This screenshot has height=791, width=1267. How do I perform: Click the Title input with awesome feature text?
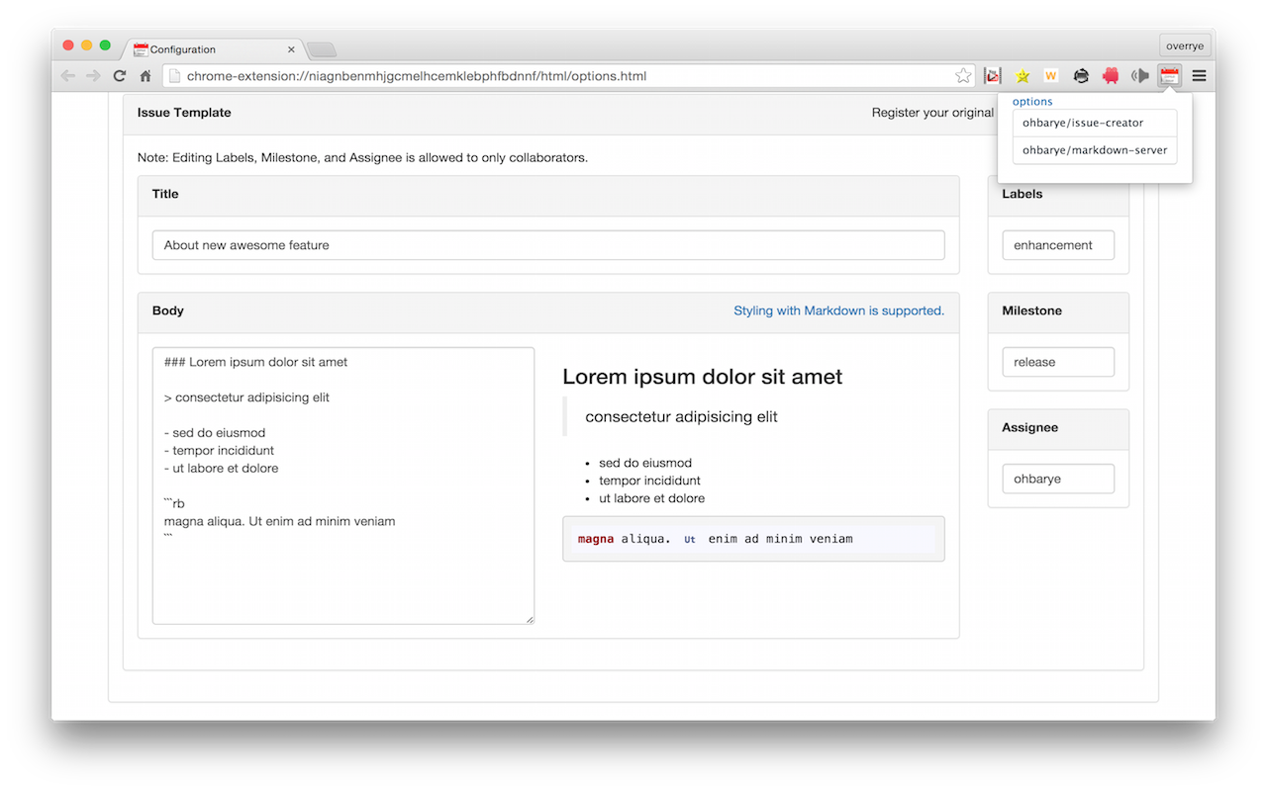pos(548,245)
